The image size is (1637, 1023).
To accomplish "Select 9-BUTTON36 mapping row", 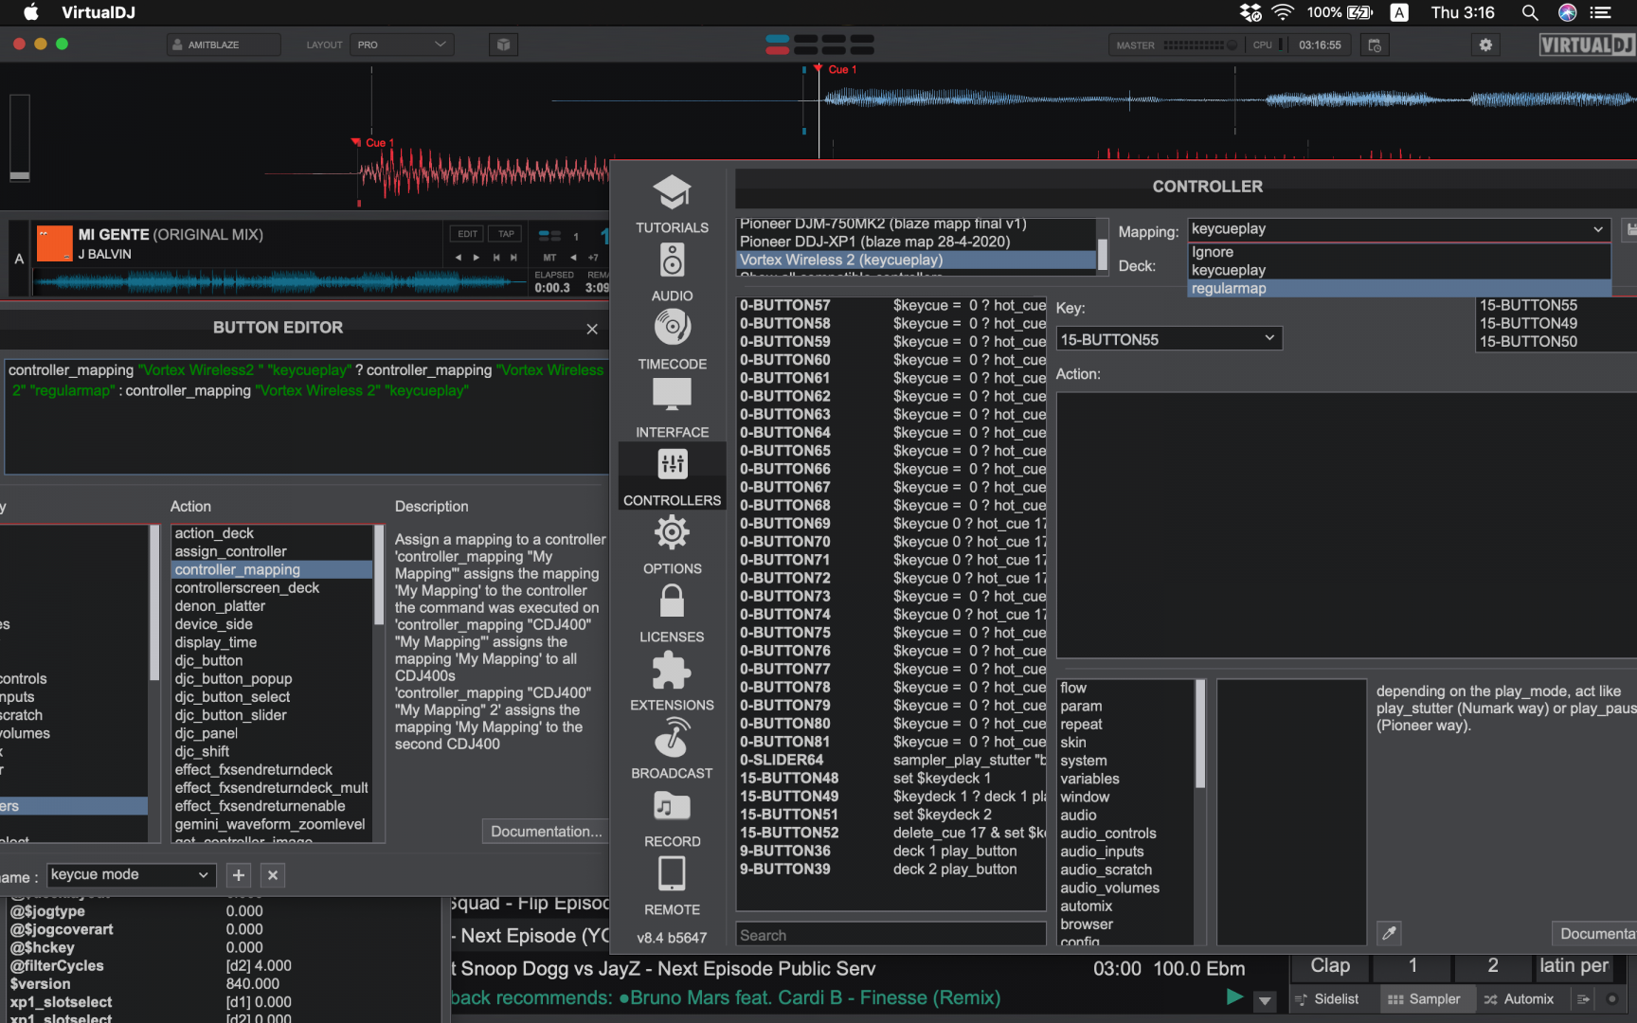I will (890, 851).
